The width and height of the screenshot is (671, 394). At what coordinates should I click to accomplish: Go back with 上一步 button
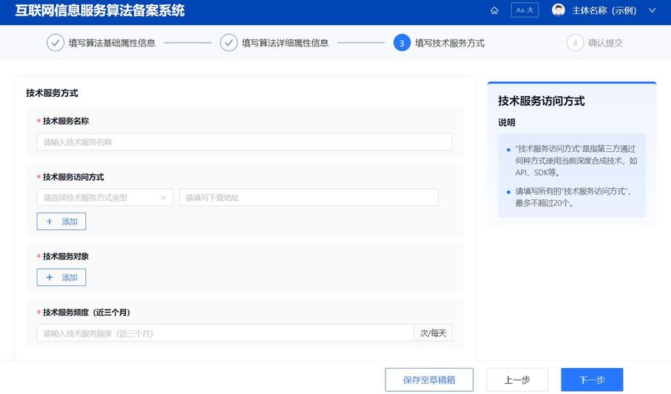pyautogui.click(x=517, y=380)
